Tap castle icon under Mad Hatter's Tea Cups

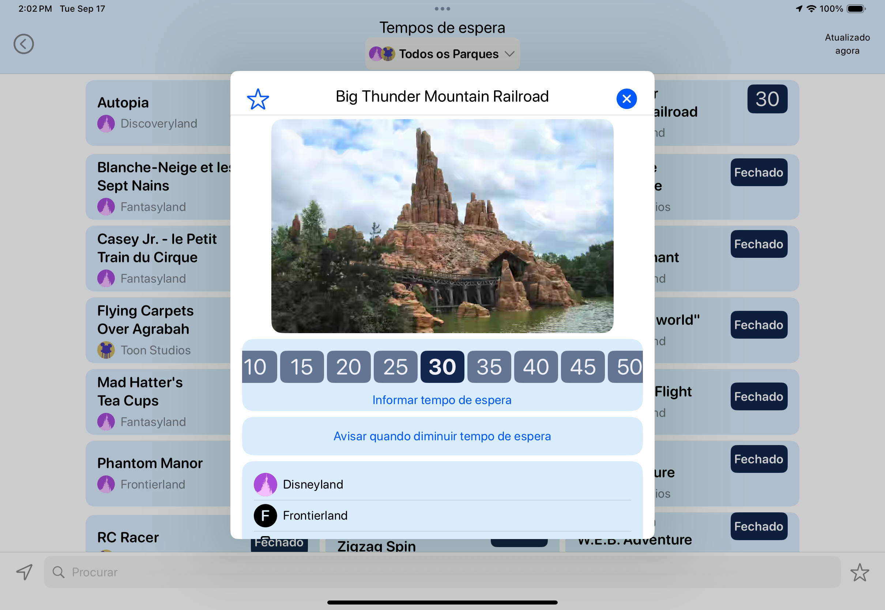[x=106, y=422]
